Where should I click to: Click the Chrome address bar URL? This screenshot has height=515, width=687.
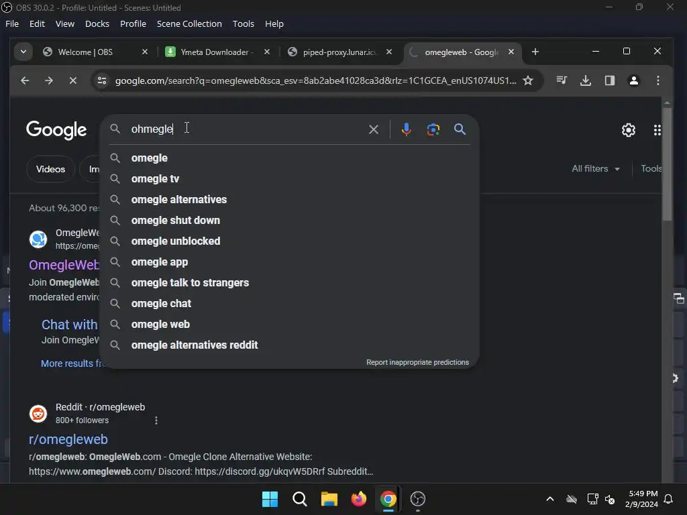pyautogui.click(x=315, y=80)
